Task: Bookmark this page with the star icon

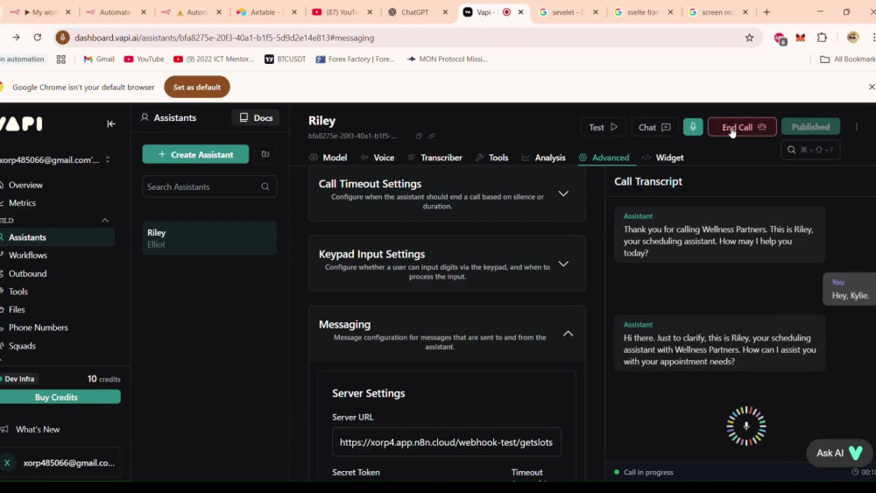Action: pyautogui.click(x=749, y=38)
